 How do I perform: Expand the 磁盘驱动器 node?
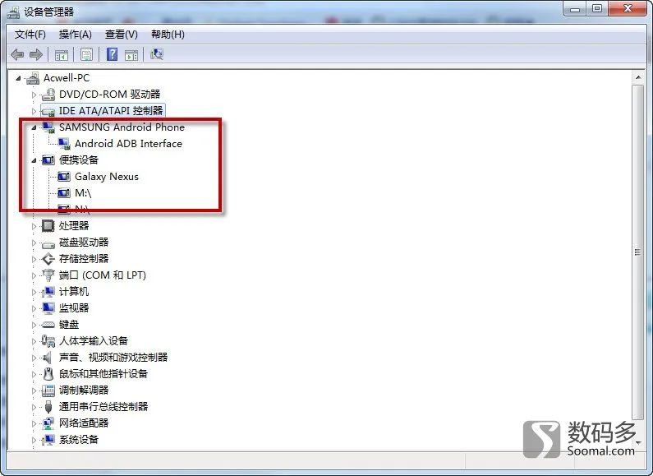click(34, 243)
